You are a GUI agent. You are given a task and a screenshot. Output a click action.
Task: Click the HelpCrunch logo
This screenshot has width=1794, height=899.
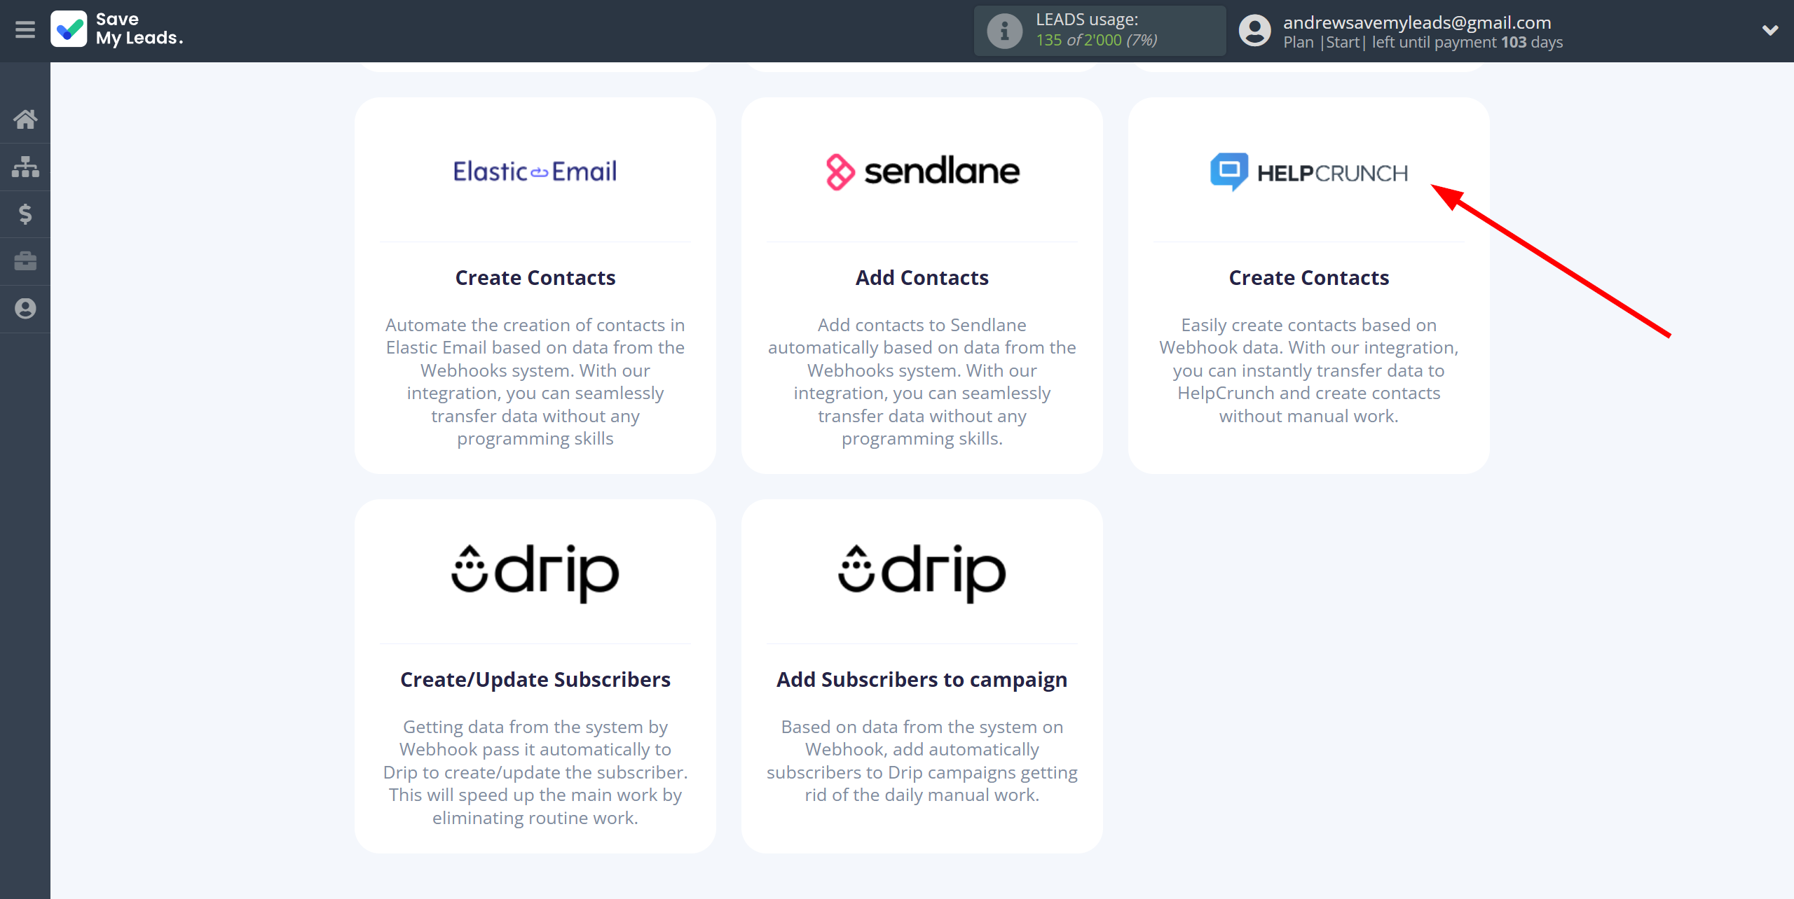coord(1308,172)
